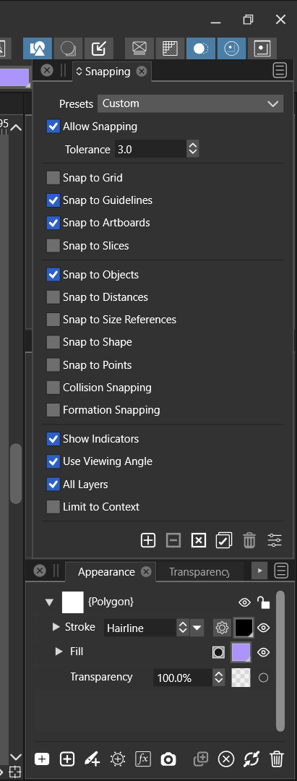Image resolution: width=297 pixels, height=781 pixels.
Task: Uncheck Snap to Guidelines
Action: (53, 200)
